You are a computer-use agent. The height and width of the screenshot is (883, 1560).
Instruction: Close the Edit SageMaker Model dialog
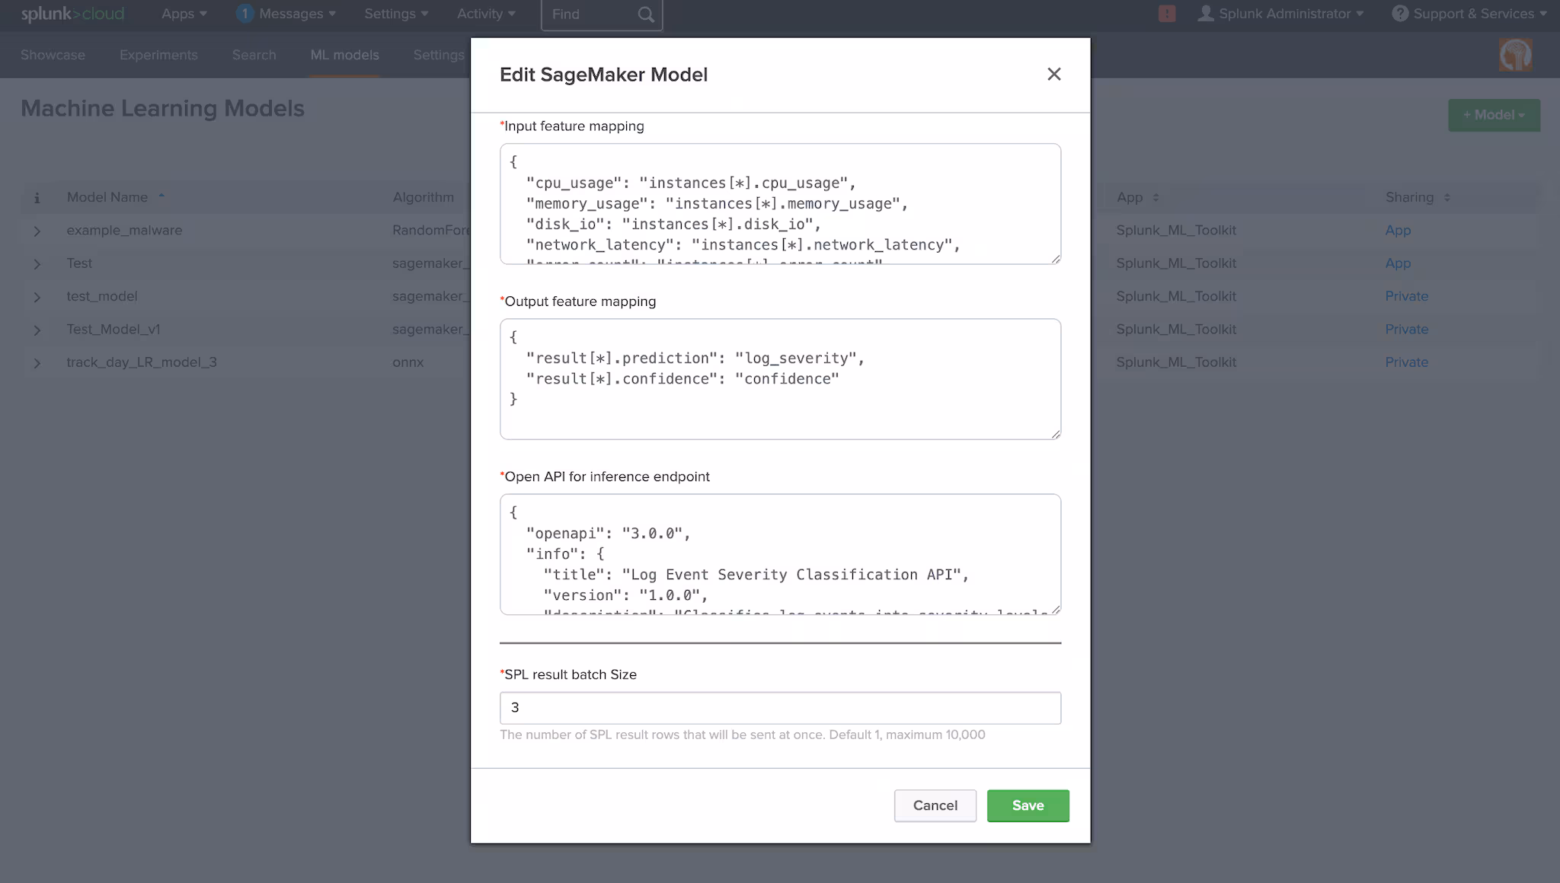(x=1053, y=74)
